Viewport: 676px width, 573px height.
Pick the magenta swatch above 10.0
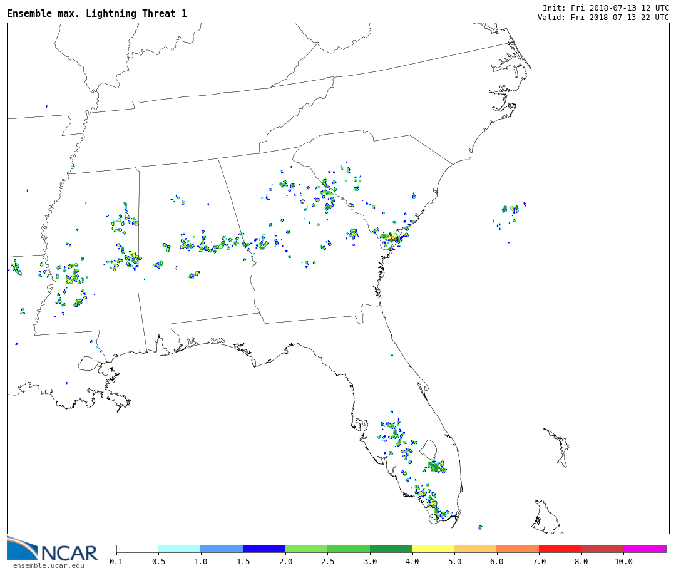point(644,549)
